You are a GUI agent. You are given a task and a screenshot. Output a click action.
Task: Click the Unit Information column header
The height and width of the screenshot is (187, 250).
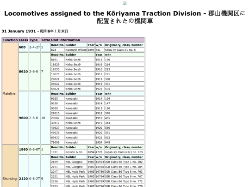(x=98, y=40)
